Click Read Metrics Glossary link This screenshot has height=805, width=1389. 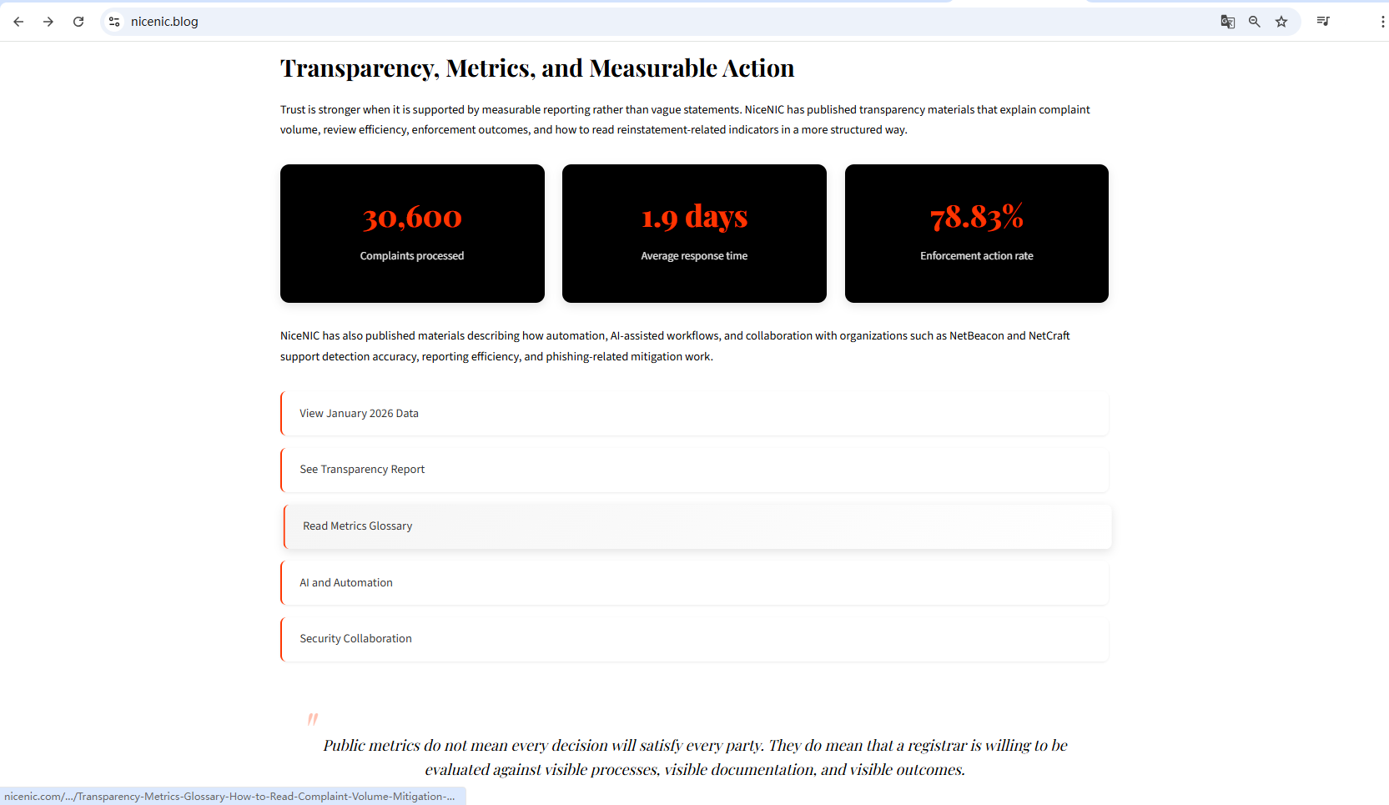coord(358,526)
